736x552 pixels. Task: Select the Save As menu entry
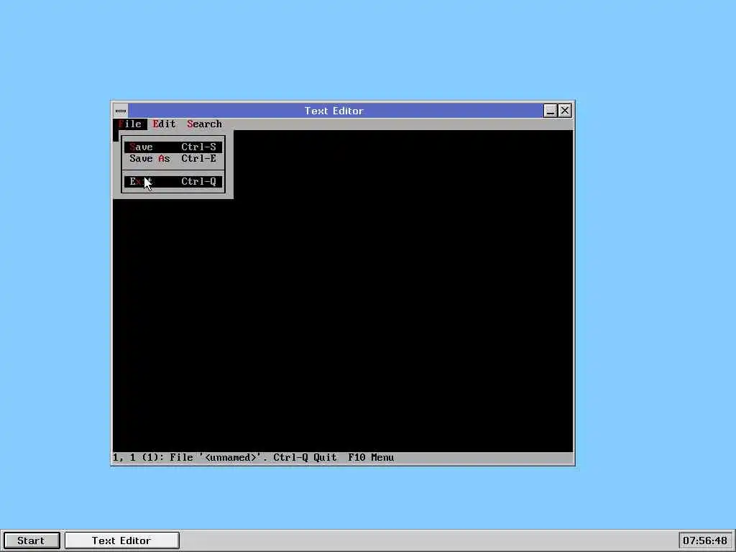click(173, 159)
